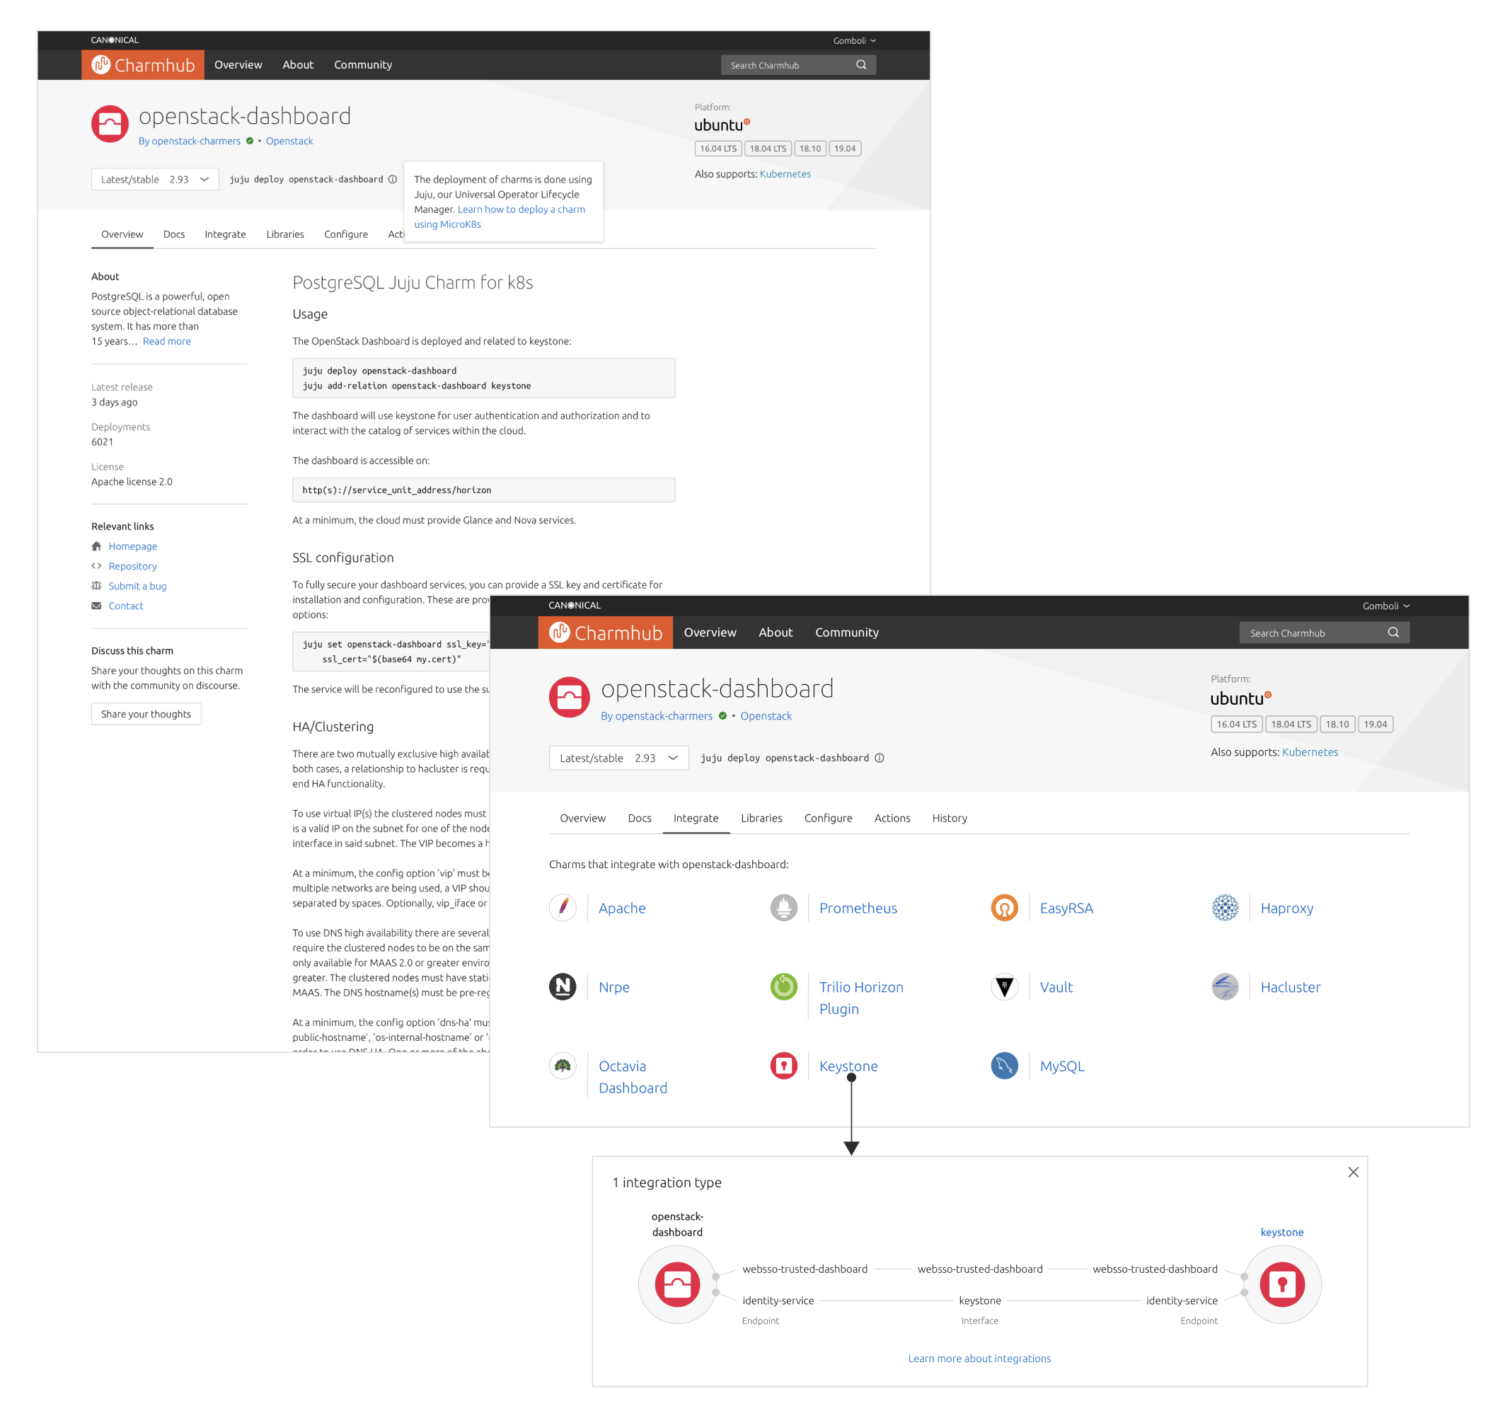Click the Charmhub logo in front window
1510x1425 pixels.
tap(606, 633)
